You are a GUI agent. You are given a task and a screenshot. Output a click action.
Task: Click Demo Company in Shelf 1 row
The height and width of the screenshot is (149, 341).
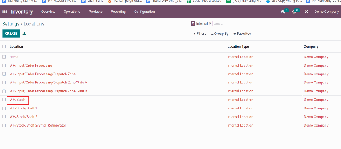pyautogui.click(x=316, y=108)
